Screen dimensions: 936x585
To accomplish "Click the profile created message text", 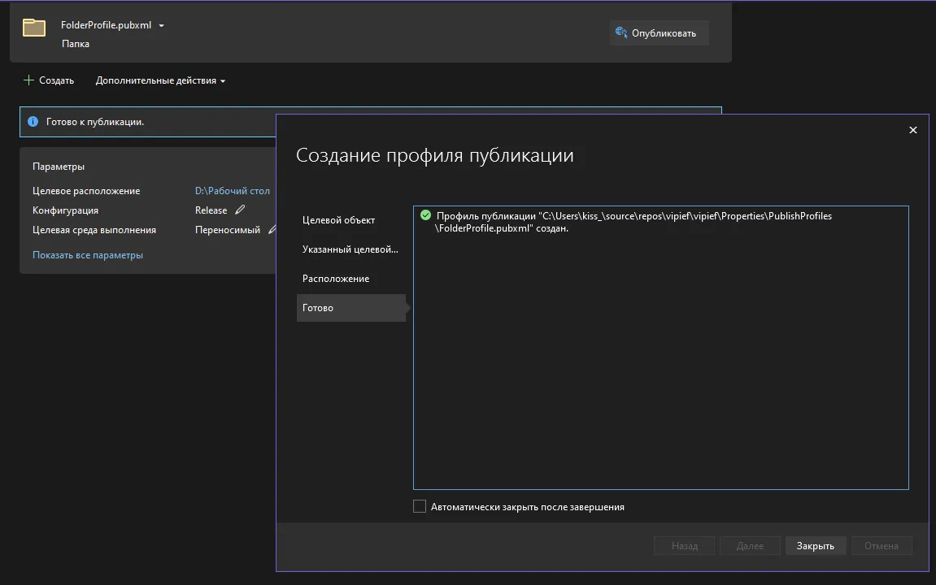I will tap(633, 222).
